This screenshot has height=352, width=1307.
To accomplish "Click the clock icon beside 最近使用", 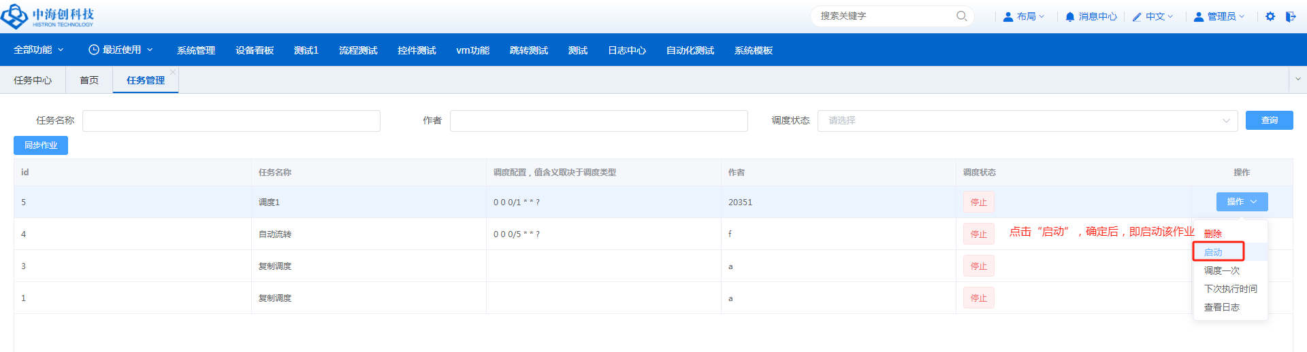I will pos(94,50).
